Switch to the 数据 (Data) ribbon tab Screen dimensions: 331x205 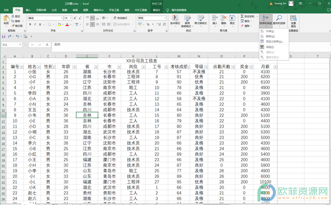point(65,10)
